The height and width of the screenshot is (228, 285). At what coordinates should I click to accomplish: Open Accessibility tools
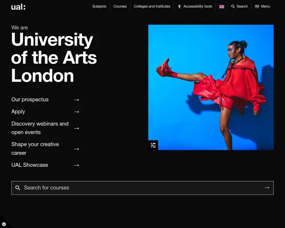[x=198, y=6]
